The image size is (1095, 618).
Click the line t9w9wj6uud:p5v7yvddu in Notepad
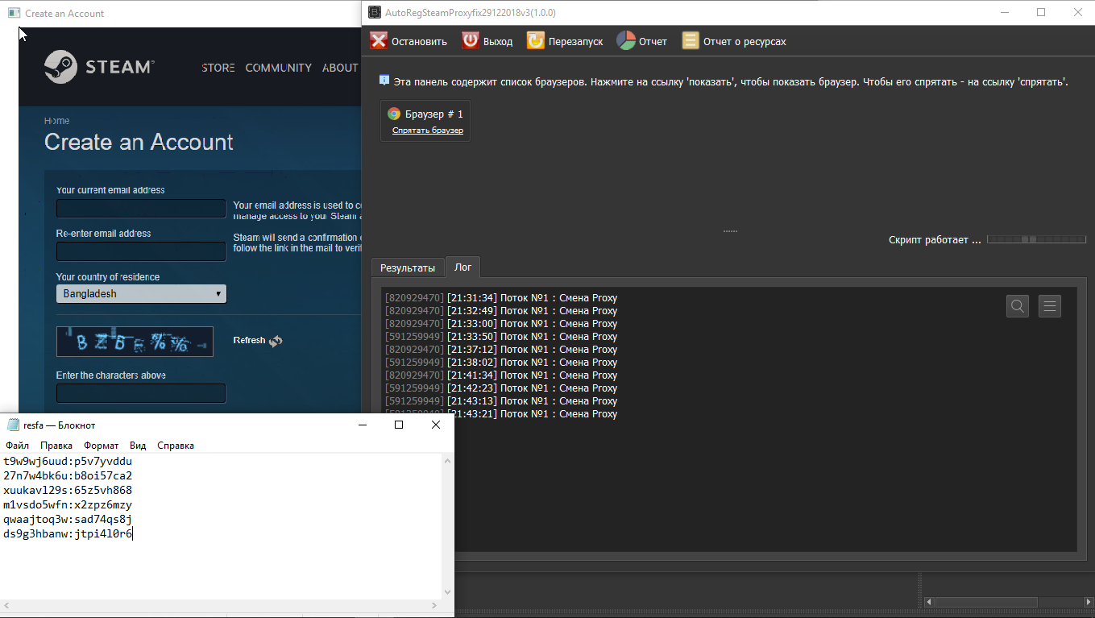[x=68, y=462]
